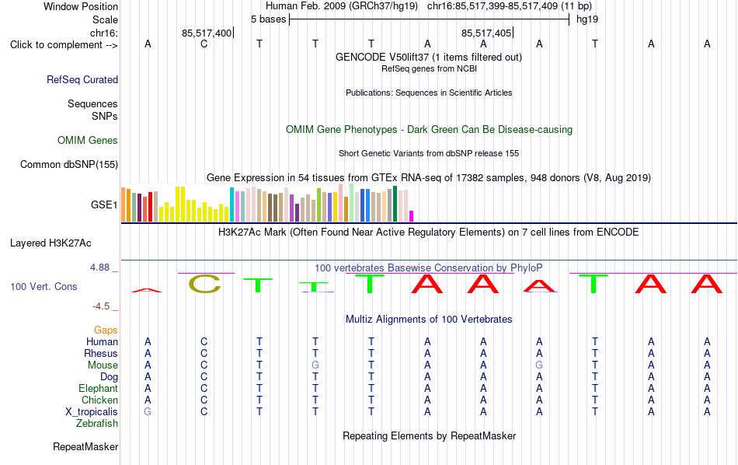The image size is (738, 465).
Task: Open the RefSeq Curated track label
Action: [x=82, y=79]
